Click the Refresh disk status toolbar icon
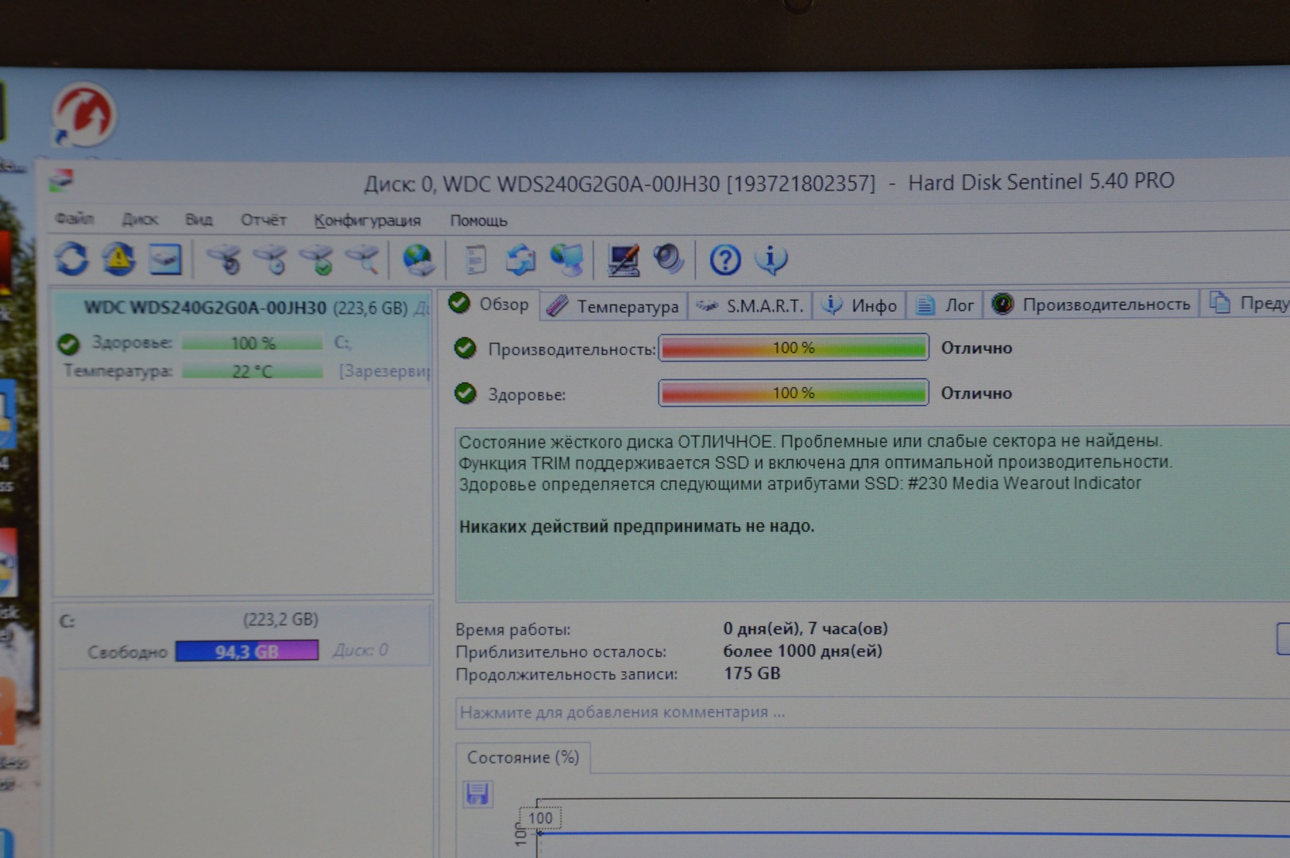1290x858 pixels. [71, 259]
